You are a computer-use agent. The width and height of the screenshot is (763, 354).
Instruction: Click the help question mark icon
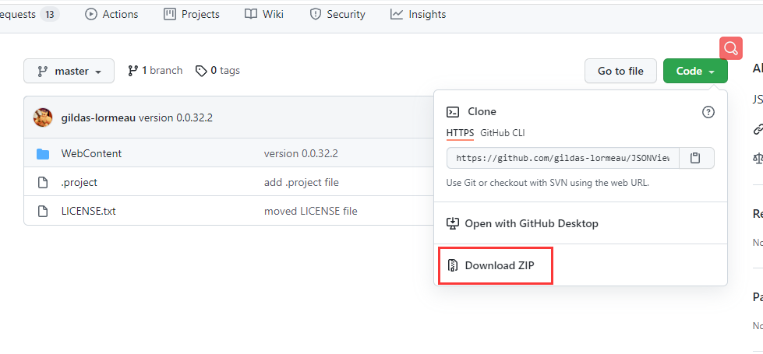click(x=708, y=112)
